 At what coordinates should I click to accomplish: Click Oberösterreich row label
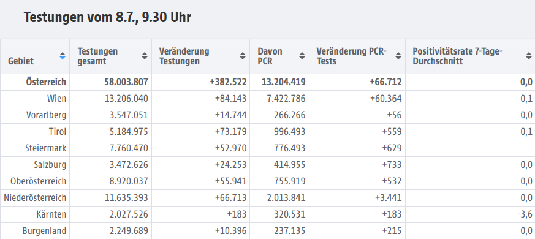(x=38, y=181)
